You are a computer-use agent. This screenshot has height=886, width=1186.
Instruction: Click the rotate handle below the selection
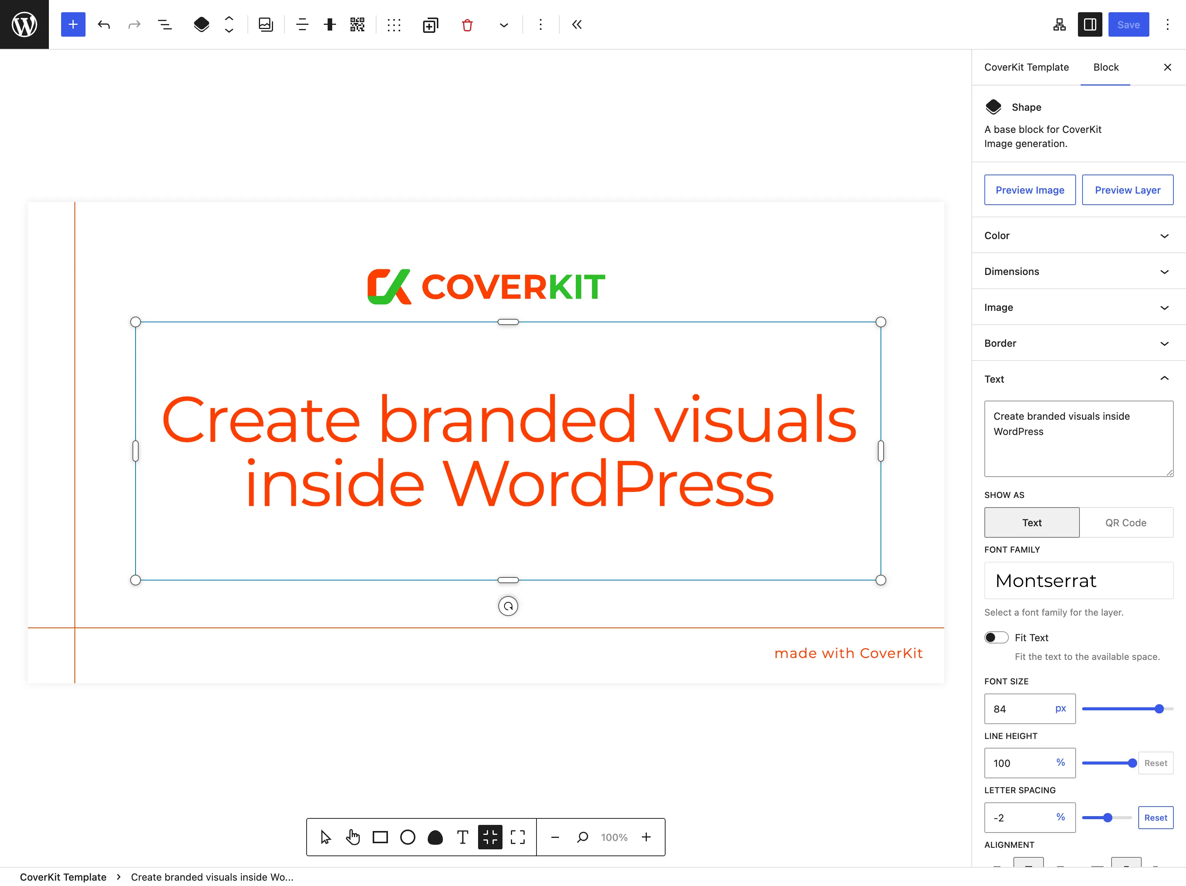coord(508,606)
